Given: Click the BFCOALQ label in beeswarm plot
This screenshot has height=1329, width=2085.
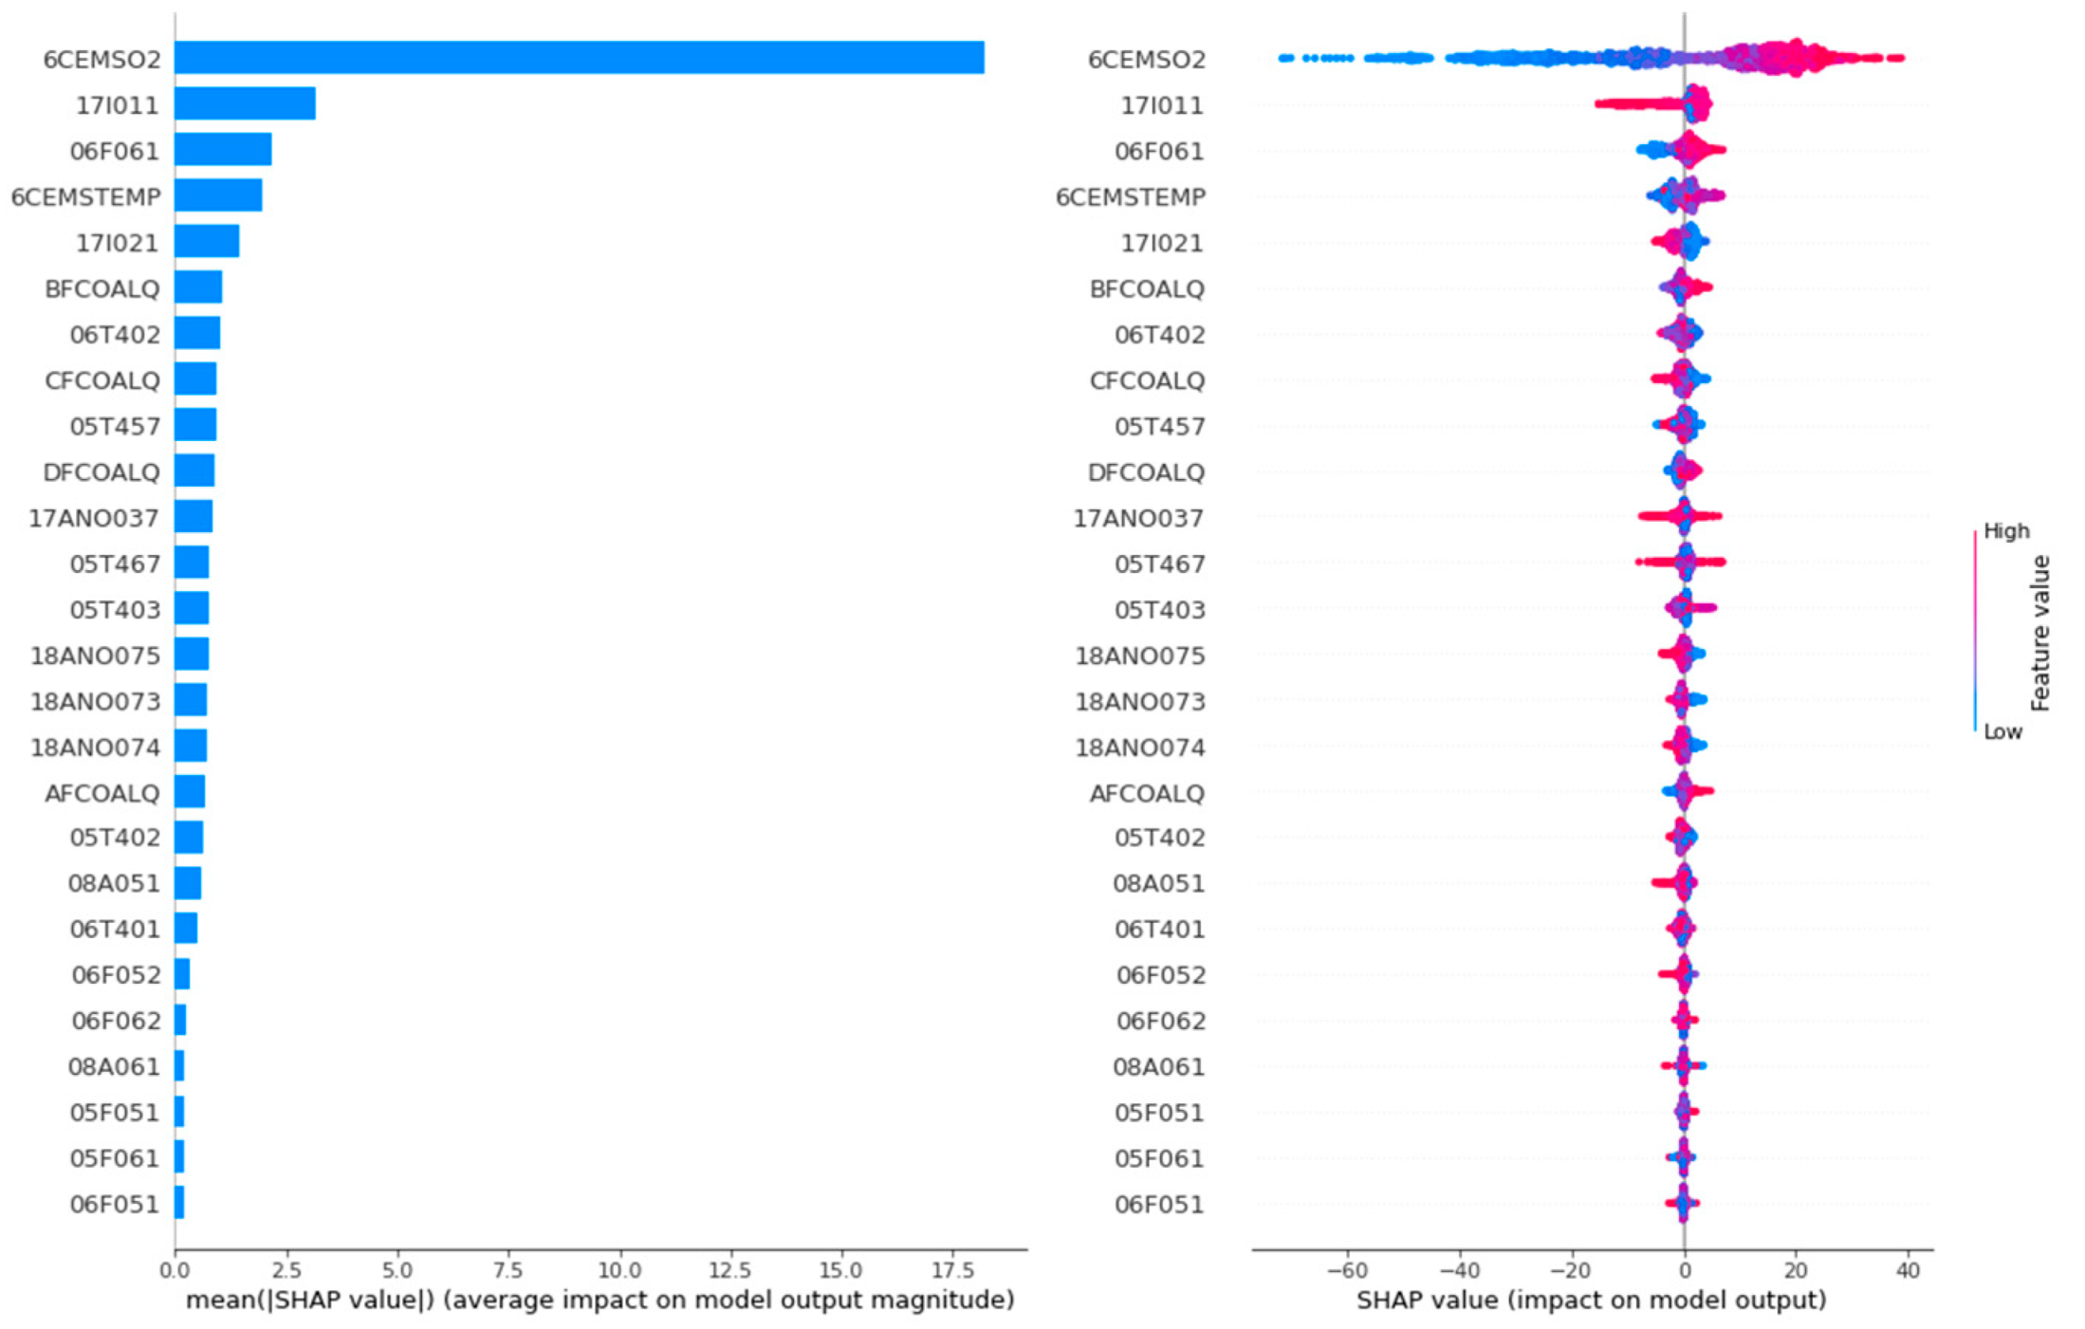Looking at the screenshot, I should click(x=1147, y=288).
